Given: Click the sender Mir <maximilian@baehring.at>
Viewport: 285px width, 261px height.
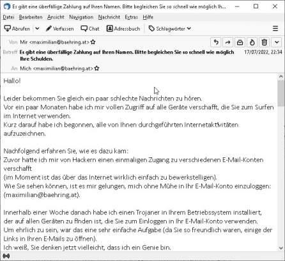Looking at the screenshot, I should click(54, 42).
